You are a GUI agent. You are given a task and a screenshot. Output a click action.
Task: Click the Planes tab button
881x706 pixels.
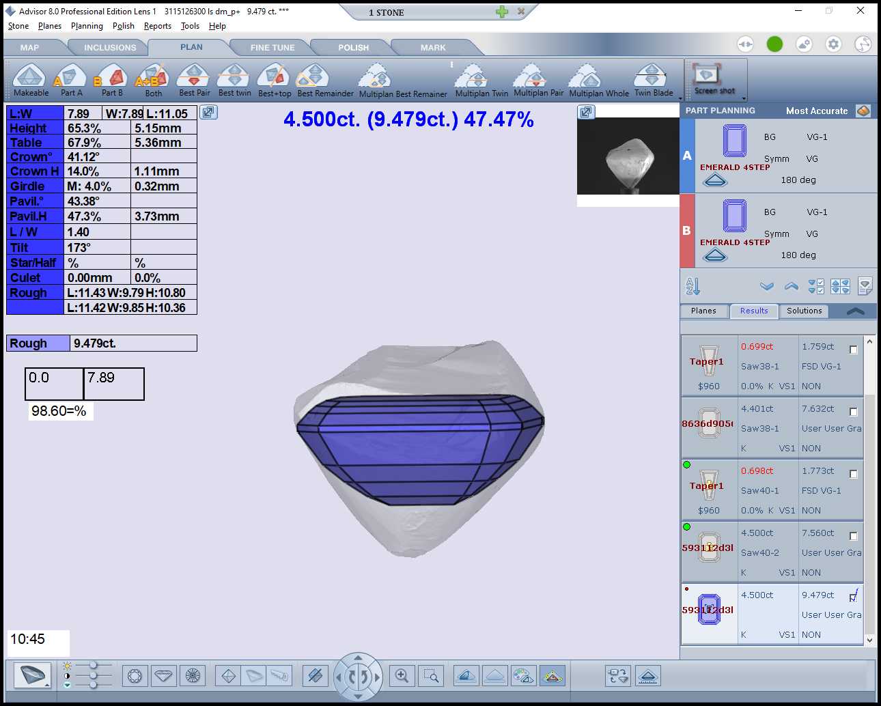point(703,311)
